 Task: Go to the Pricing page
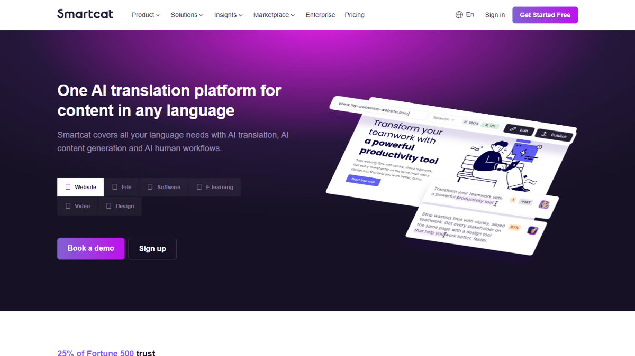pyautogui.click(x=355, y=15)
